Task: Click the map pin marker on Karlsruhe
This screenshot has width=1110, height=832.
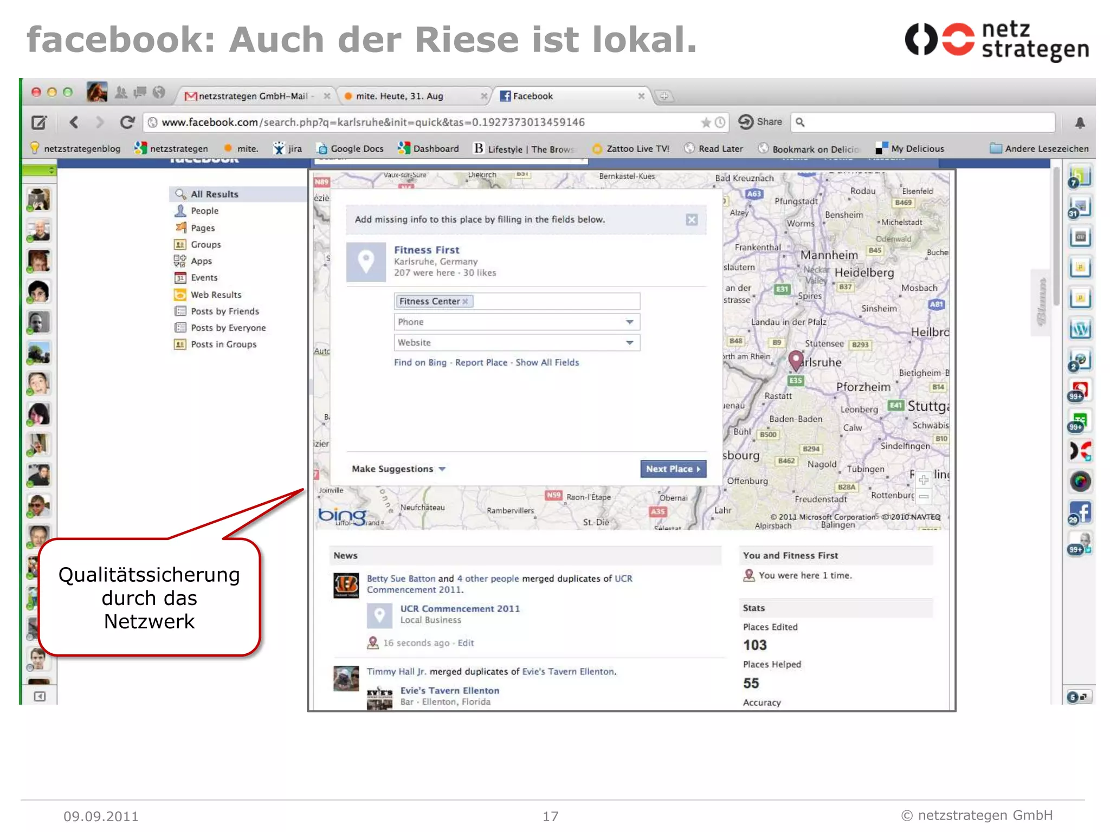Action: [x=795, y=360]
